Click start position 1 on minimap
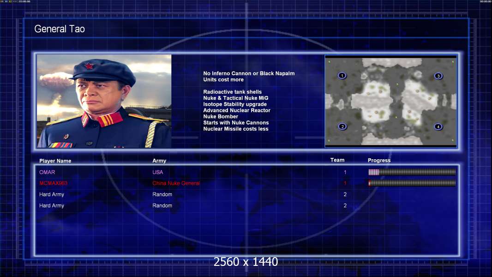492x277 pixels. click(x=342, y=76)
